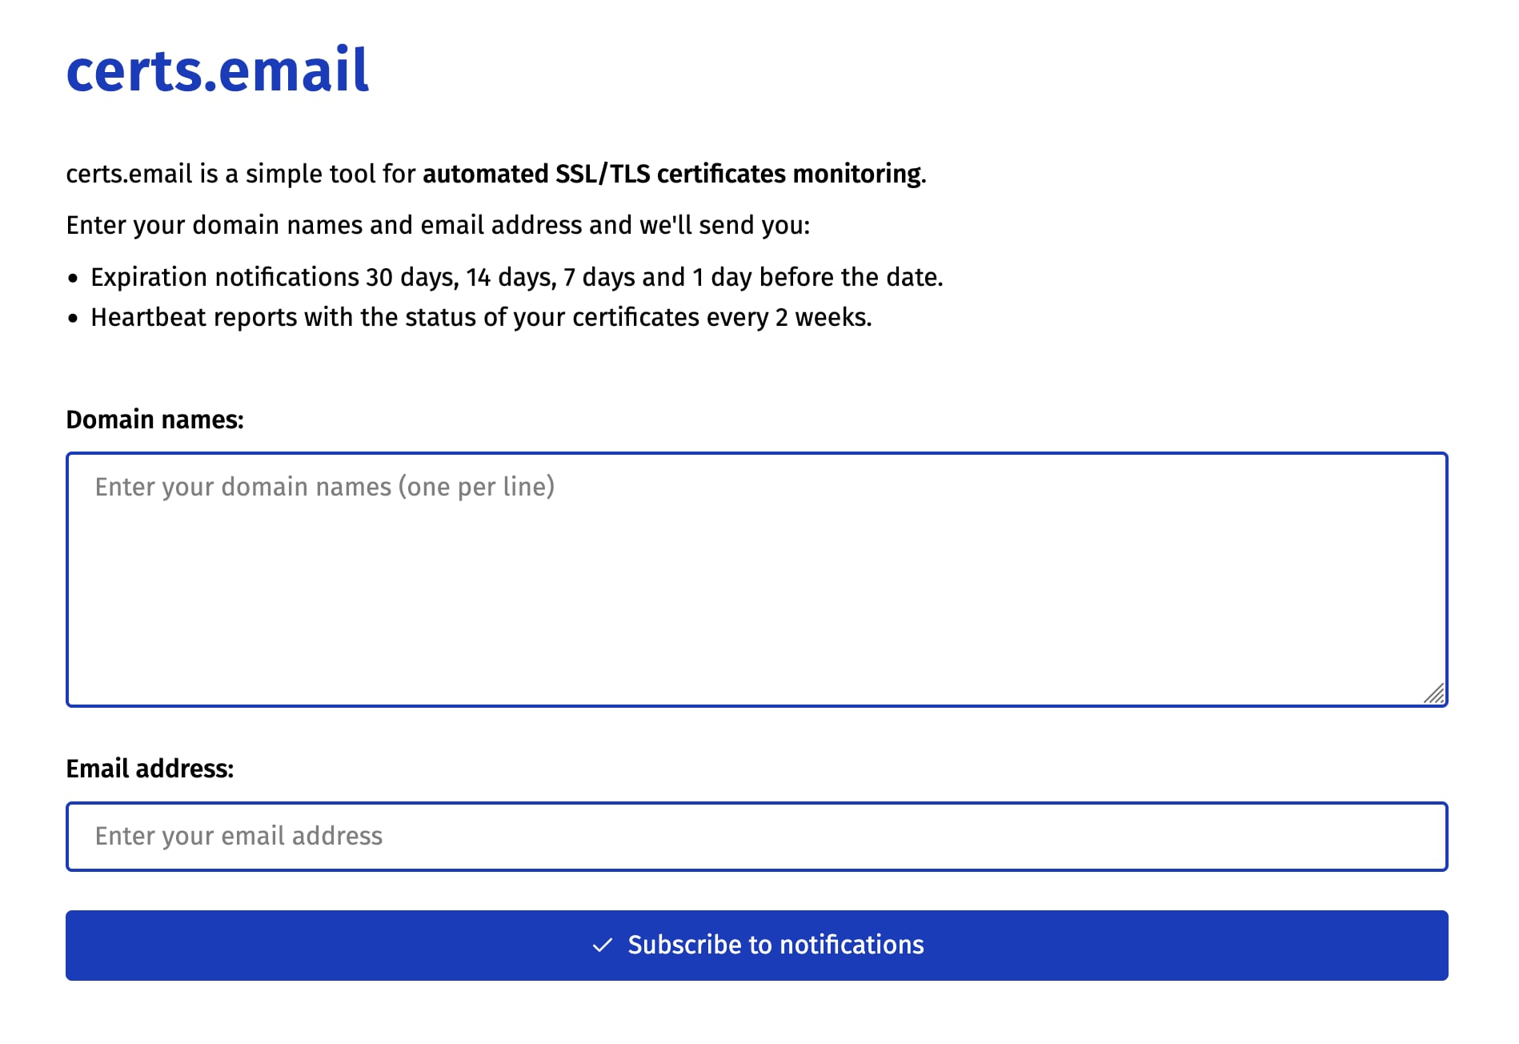Focus the Email address input field
Viewport: 1519px width, 1044px height.
point(756,837)
